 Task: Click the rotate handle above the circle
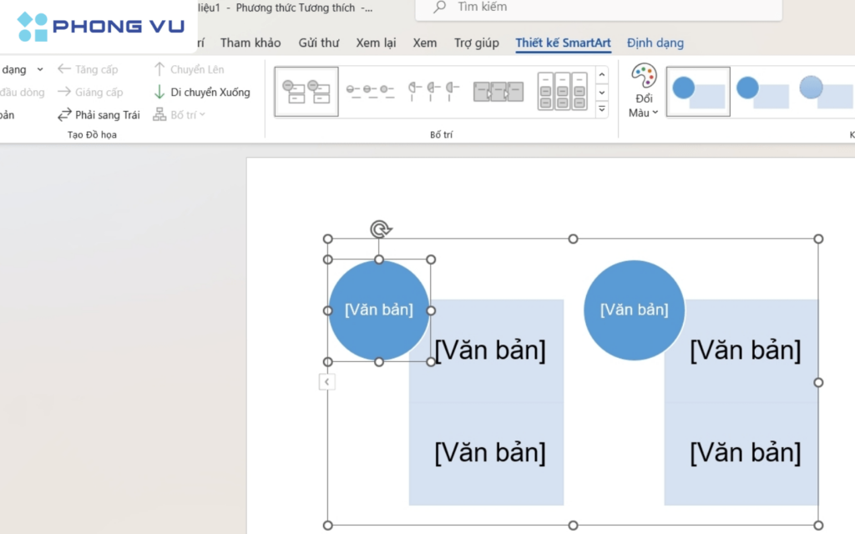point(380,229)
